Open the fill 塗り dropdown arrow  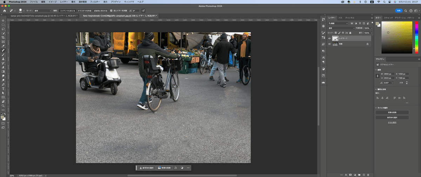pos(372,33)
